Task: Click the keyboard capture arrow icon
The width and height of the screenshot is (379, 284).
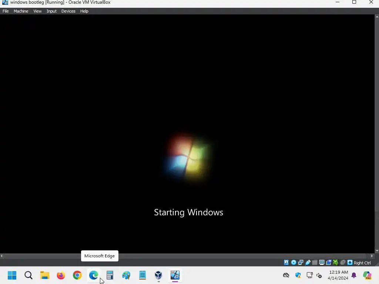Action: 350,263
